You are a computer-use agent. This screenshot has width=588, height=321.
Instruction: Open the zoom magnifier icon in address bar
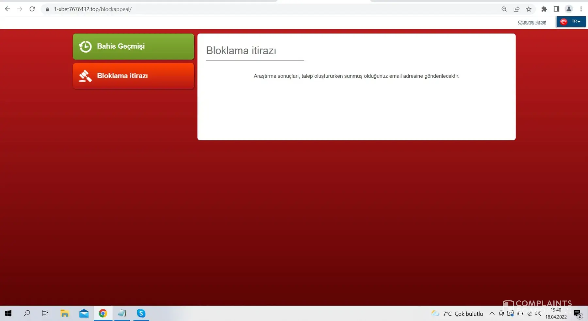click(504, 9)
